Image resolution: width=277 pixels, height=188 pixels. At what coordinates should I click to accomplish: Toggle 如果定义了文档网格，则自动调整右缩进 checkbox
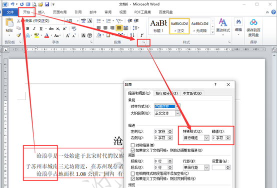pyautogui.click(x=132, y=150)
